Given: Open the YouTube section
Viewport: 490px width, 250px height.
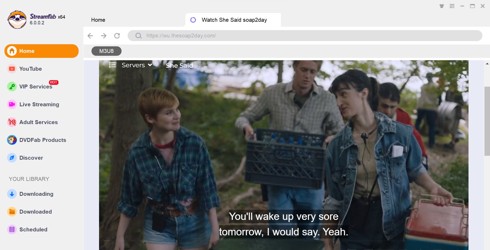Looking at the screenshot, I should click(30, 69).
